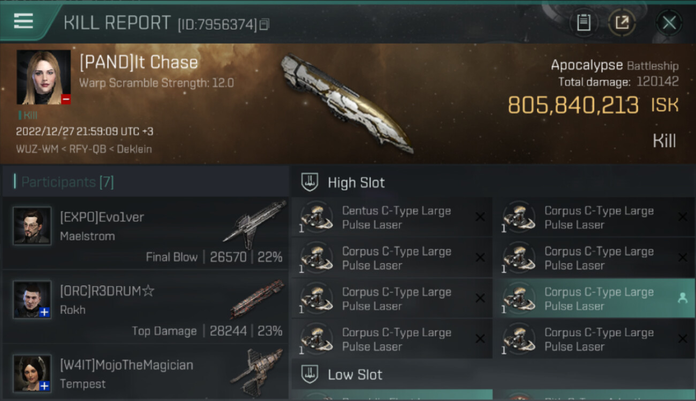Click the It Chase pilot portrait
Image resolution: width=696 pixels, height=401 pixels.
pyautogui.click(x=43, y=77)
